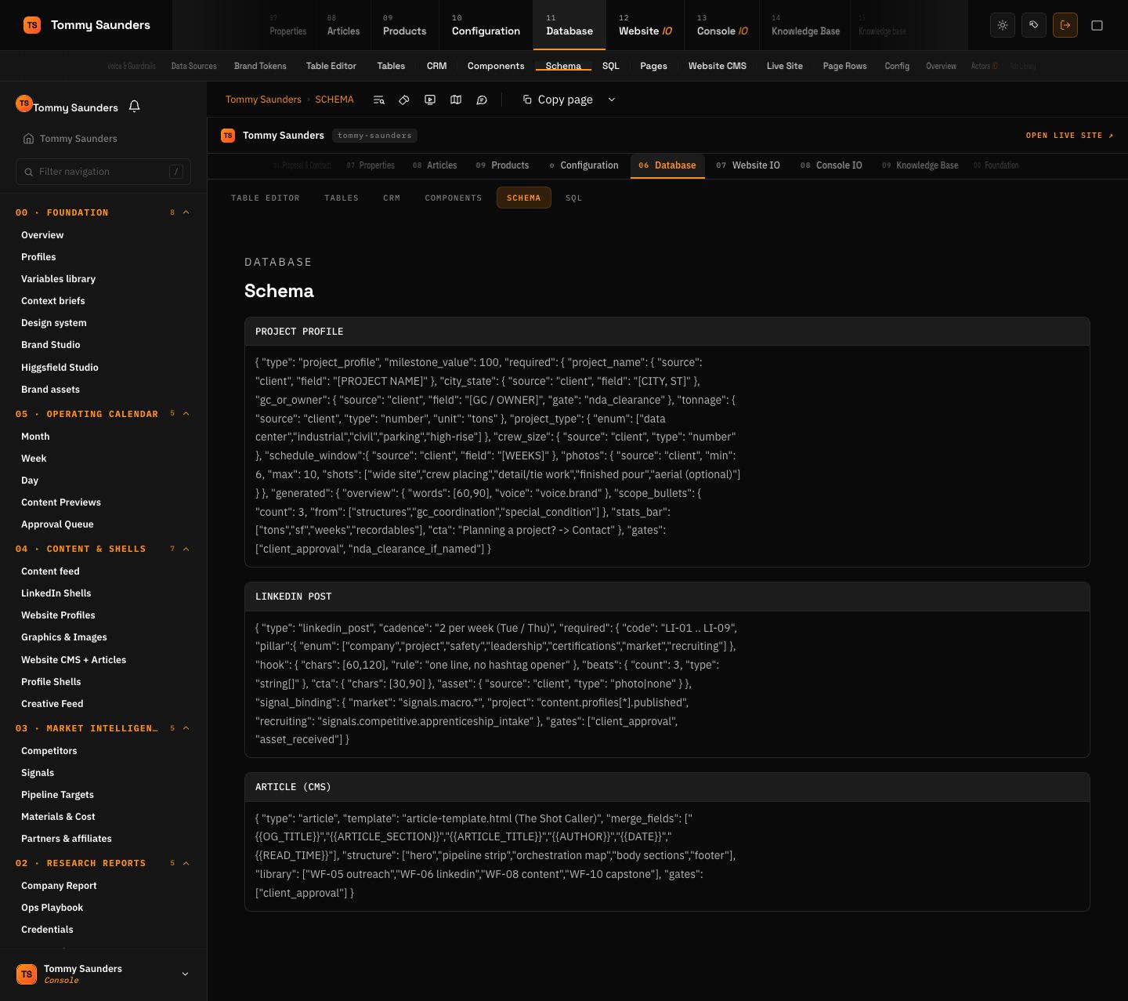Open Approval Queue in the sidebar
This screenshot has height=1001, width=1128.
tap(57, 524)
